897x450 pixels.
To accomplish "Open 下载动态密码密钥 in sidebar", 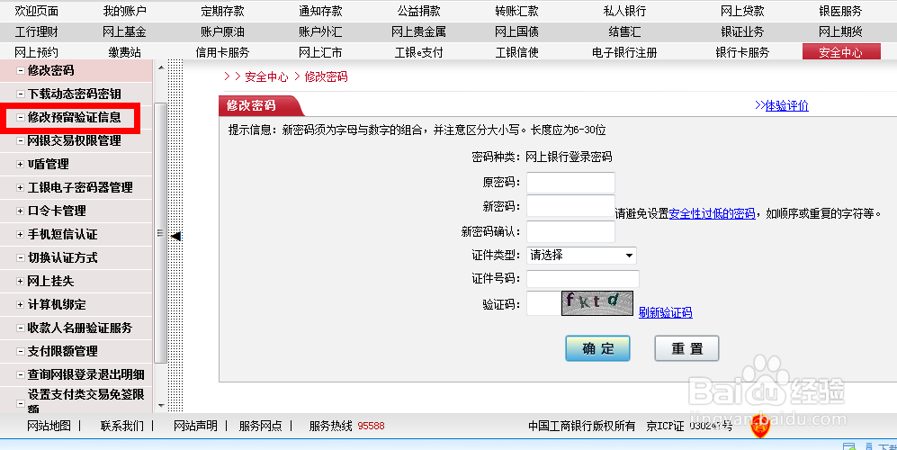I will (75, 94).
